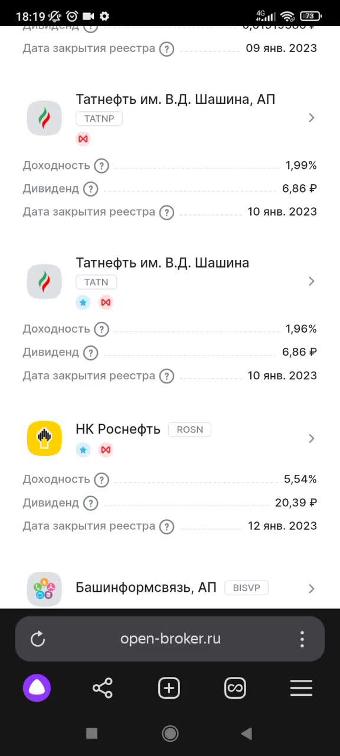
Task: Expand details for Татнефть им. В.Д. Шашина, АП
Action: pos(312,118)
